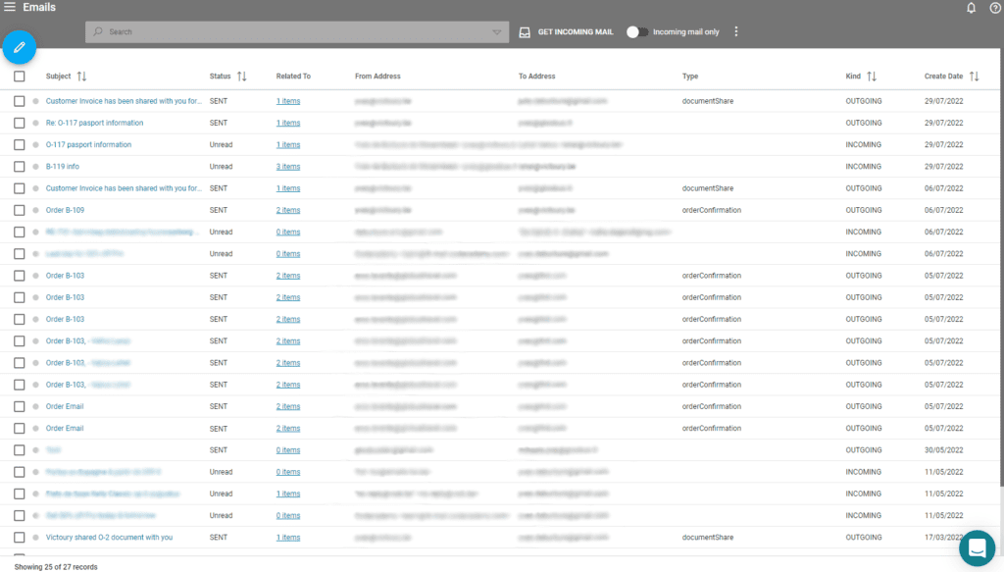Click 17/03/2022 create date cell
The height and width of the screenshot is (572, 1004).
tap(942, 538)
